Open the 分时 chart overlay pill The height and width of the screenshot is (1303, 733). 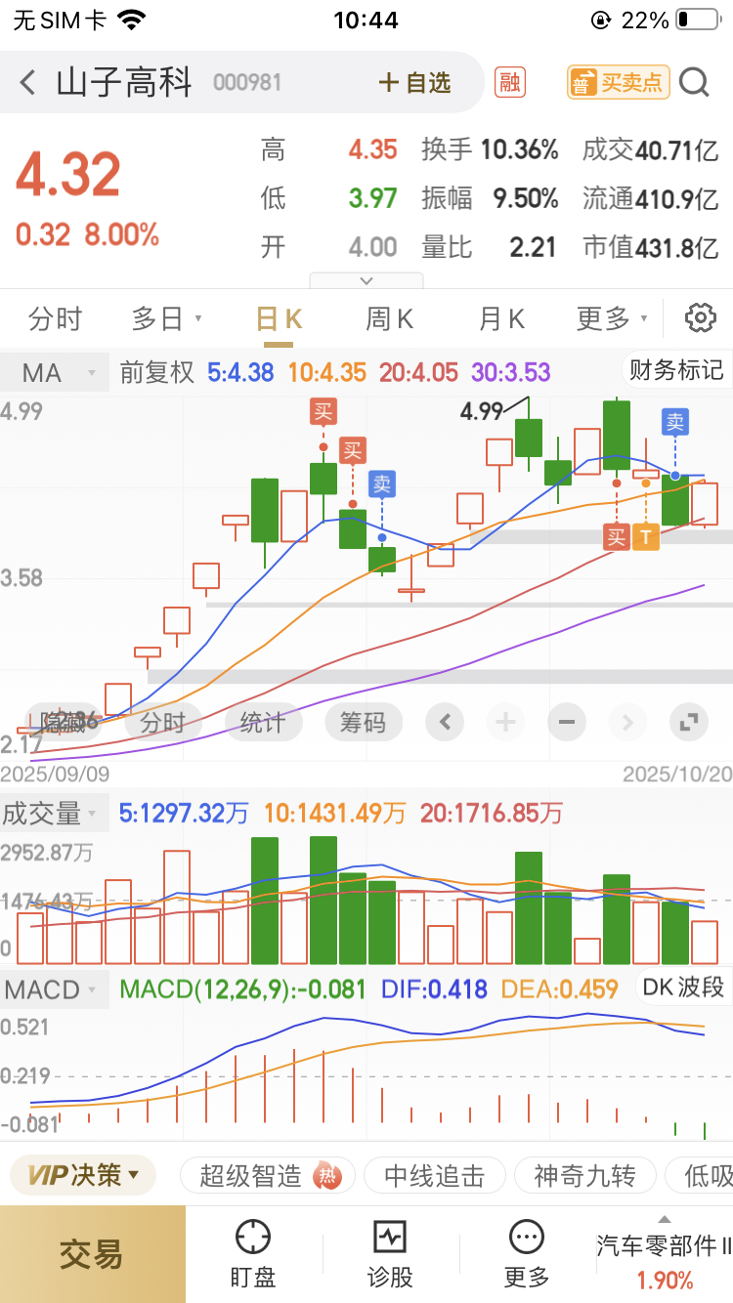click(x=162, y=723)
